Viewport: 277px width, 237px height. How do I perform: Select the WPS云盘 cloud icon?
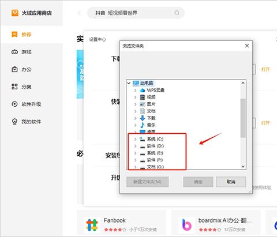pyautogui.click(x=143, y=90)
